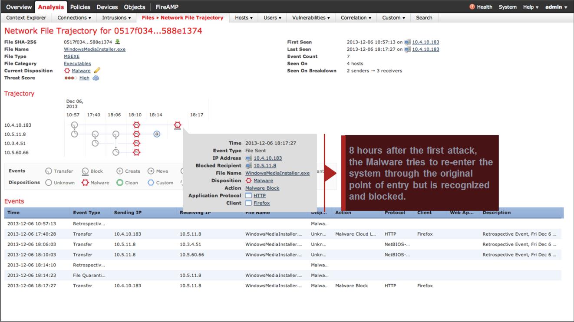Screen dimensions: 574x322
Task: Select quarantine lock icon at 18:14 in trajectory
Action: (x=157, y=134)
